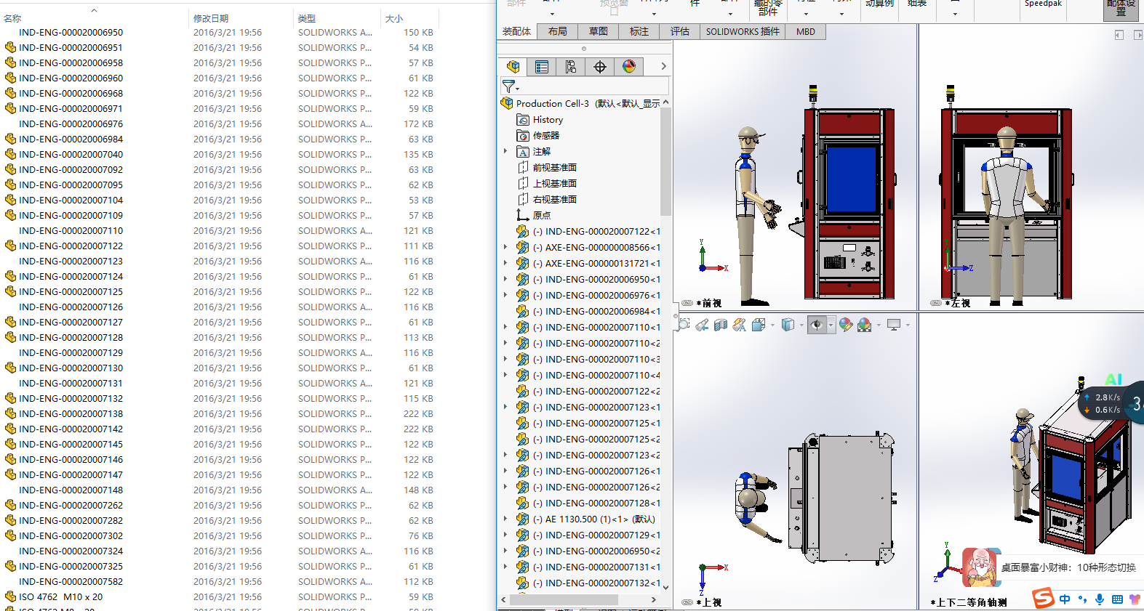Toggle view link icon beside 前视 label

[687, 303]
